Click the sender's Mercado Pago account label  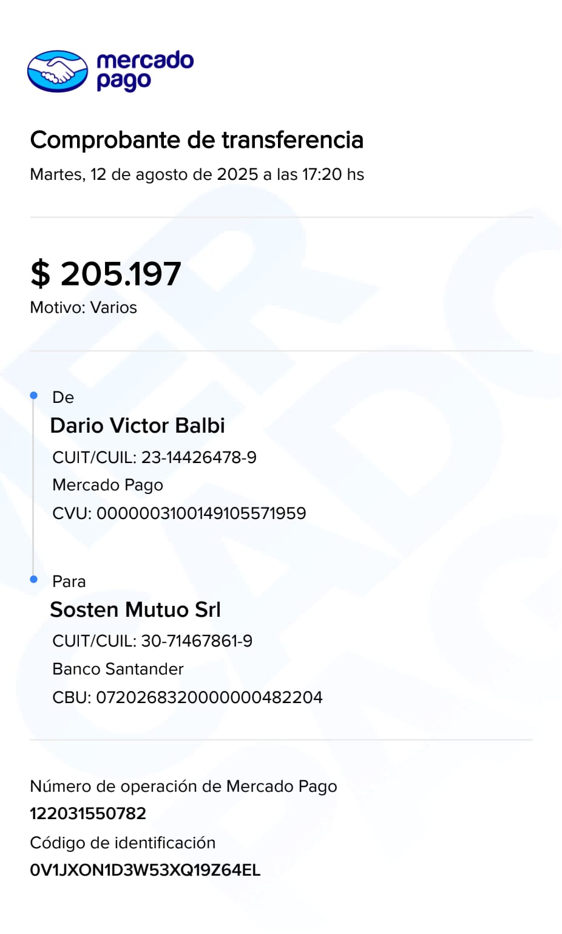coord(107,485)
